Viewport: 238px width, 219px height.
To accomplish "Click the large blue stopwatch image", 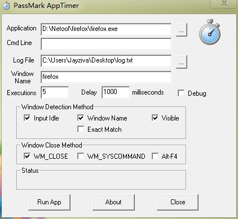I will 210,32.
